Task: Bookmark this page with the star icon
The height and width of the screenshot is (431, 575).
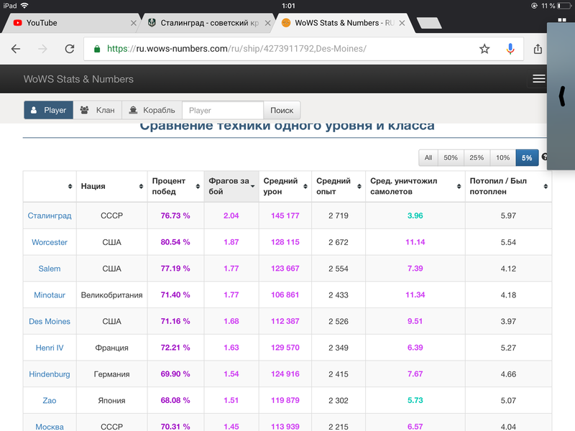Action: point(484,49)
